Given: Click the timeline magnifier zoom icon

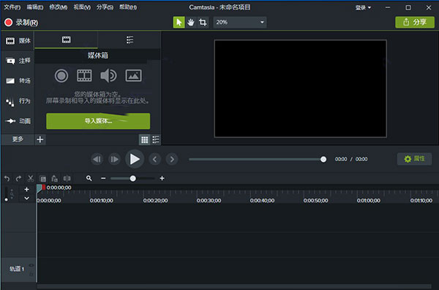Looking at the screenshot, I should [89, 178].
